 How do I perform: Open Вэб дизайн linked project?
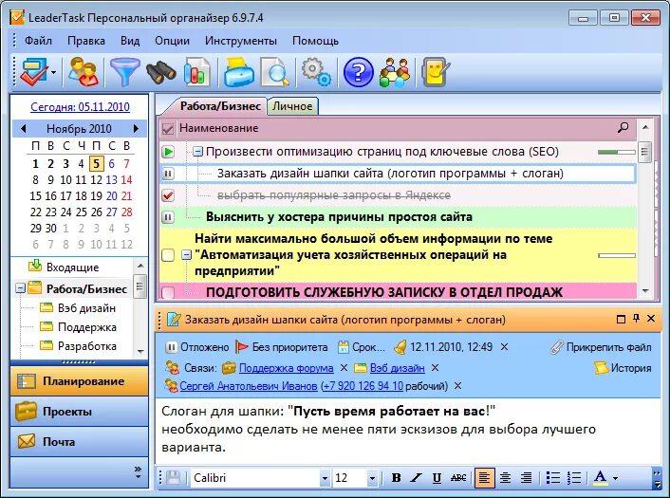tap(397, 368)
